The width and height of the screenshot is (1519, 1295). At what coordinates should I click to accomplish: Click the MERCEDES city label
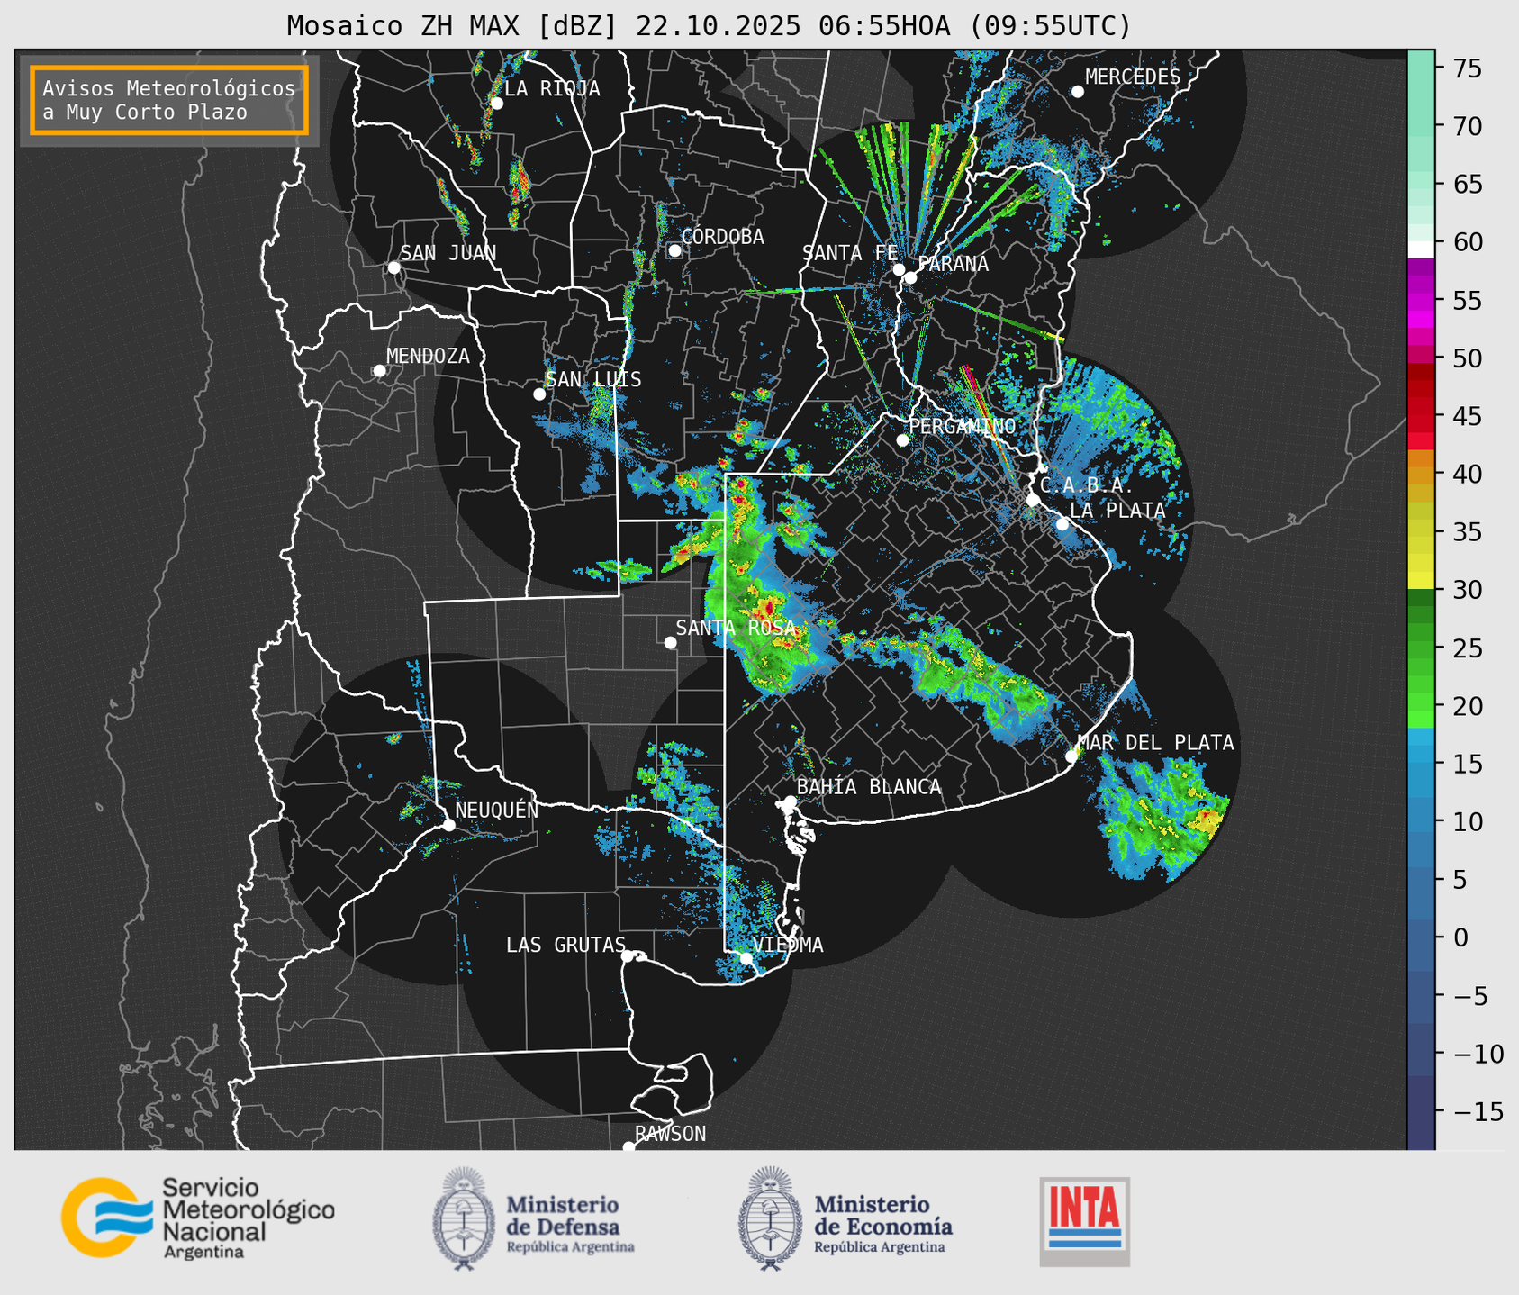1132,77
